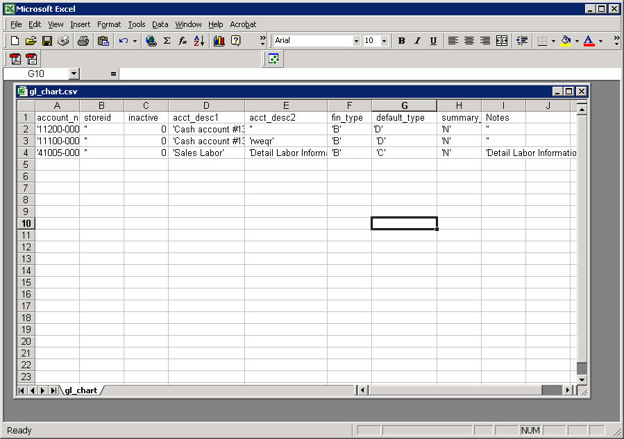Open a file with the Open folder icon

31,41
